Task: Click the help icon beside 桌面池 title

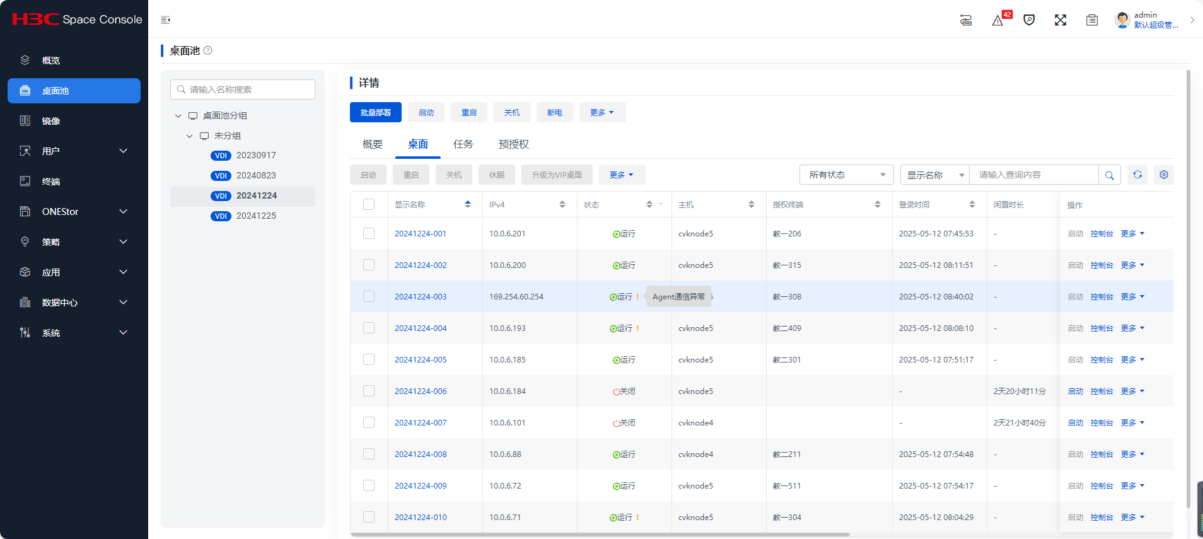Action: tap(208, 50)
